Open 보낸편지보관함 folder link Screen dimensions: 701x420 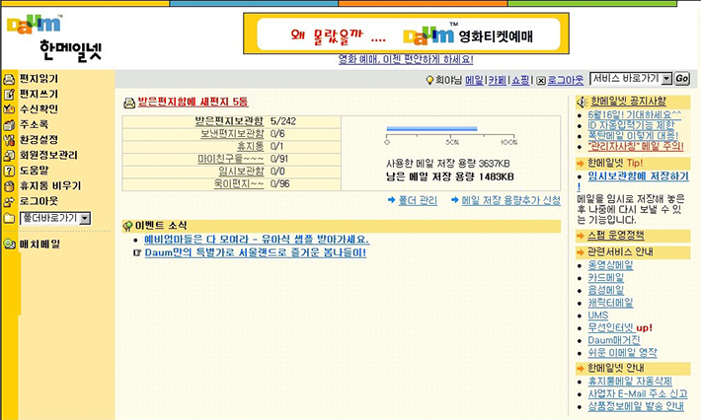[x=232, y=133]
